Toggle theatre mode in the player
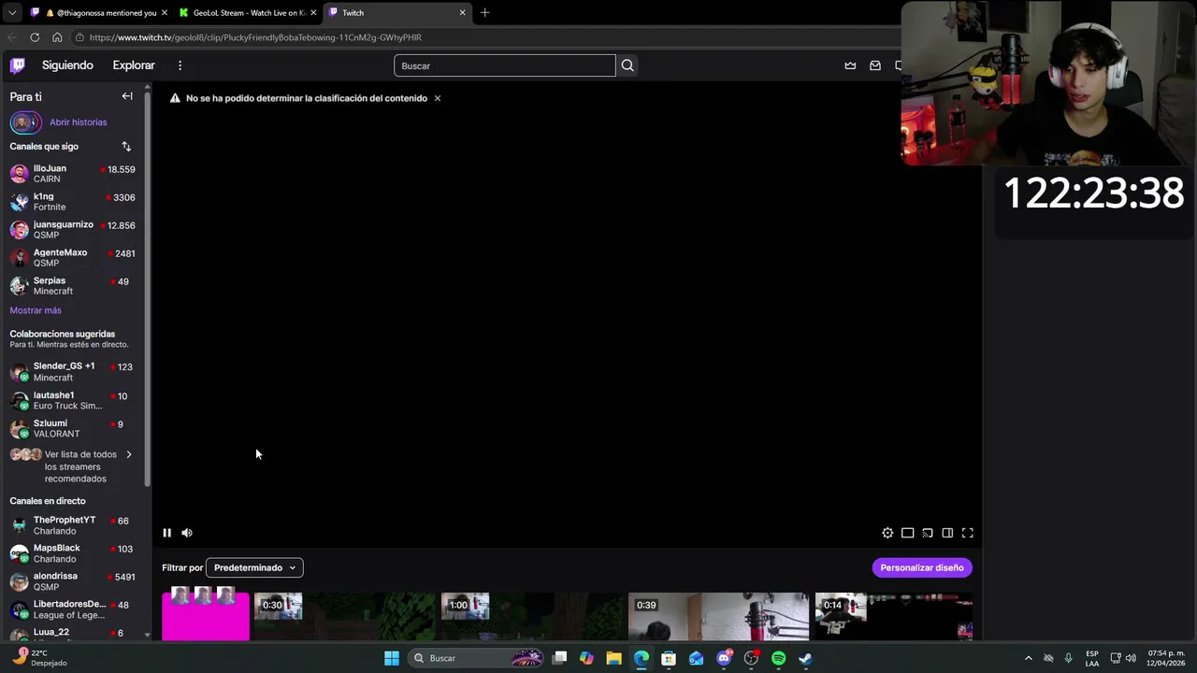The width and height of the screenshot is (1197, 673). coord(907,533)
